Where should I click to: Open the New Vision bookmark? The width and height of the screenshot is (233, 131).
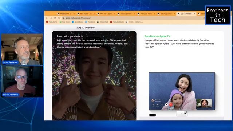[x=65, y=22]
